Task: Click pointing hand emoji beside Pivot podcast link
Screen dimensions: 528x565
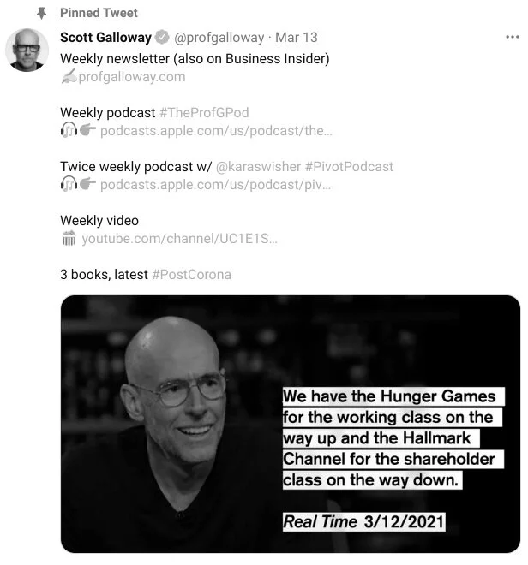Action: tap(87, 184)
